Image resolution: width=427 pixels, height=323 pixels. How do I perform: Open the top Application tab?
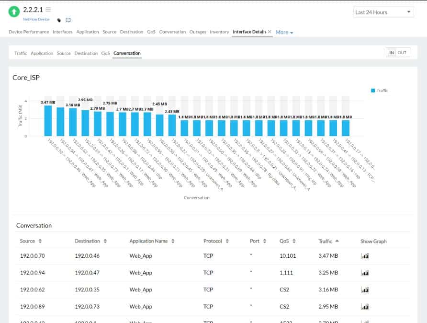click(88, 32)
